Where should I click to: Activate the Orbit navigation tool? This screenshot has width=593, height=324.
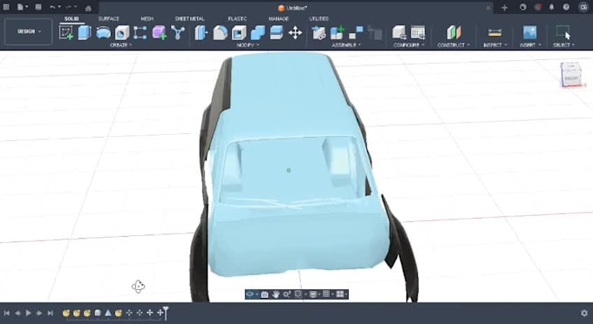pyautogui.click(x=250, y=294)
